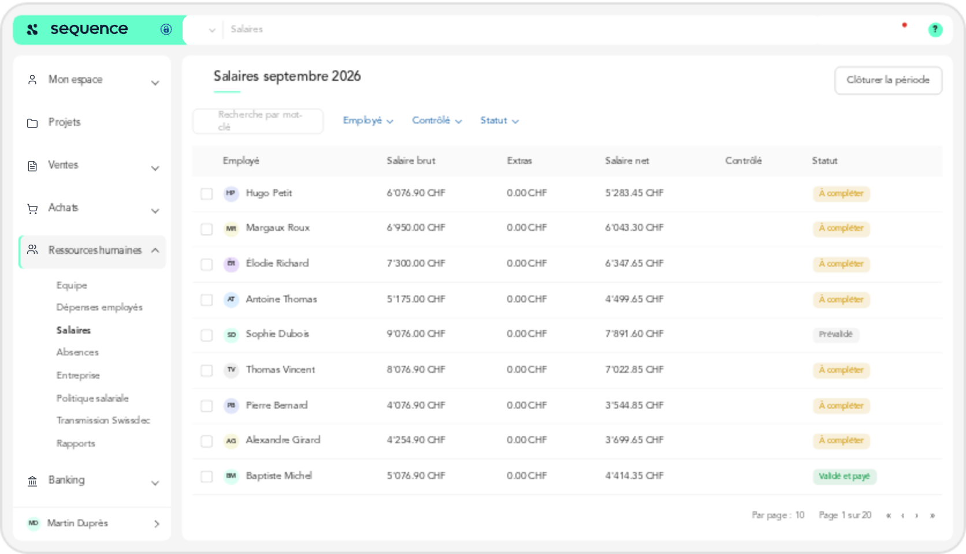The width and height of the screenshot is (966, 554).
Task: Click Alexandre Girard's AG avatar
Action: click(231, 441)
